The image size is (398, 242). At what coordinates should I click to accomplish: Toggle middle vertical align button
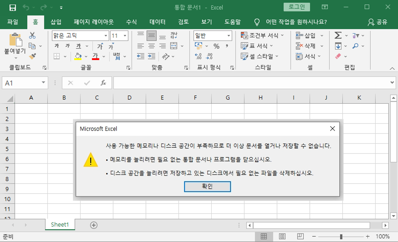[152, 36]
